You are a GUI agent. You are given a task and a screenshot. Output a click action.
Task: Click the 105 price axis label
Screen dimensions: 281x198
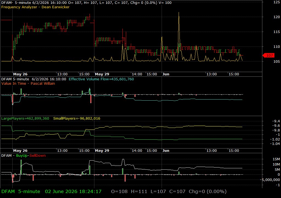[x=277, y=61]
